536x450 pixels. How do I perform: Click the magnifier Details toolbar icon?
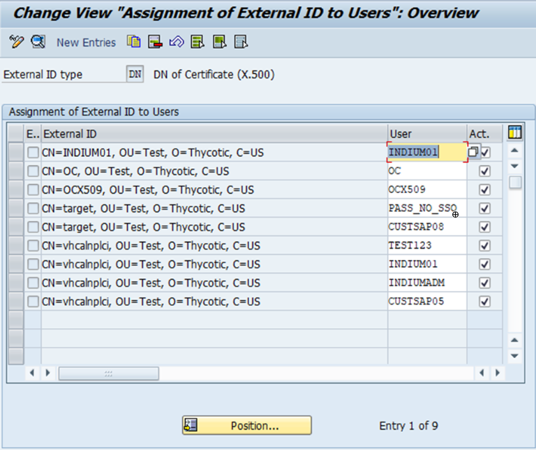[38, 42]
